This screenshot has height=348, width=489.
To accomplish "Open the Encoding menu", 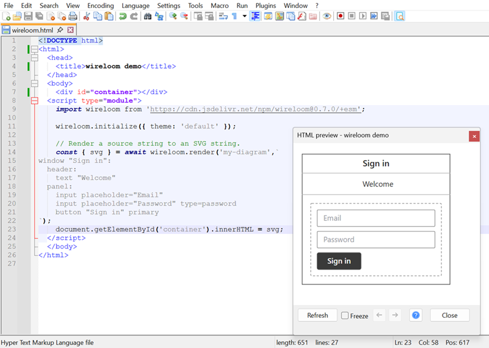I will pos(101,6).
